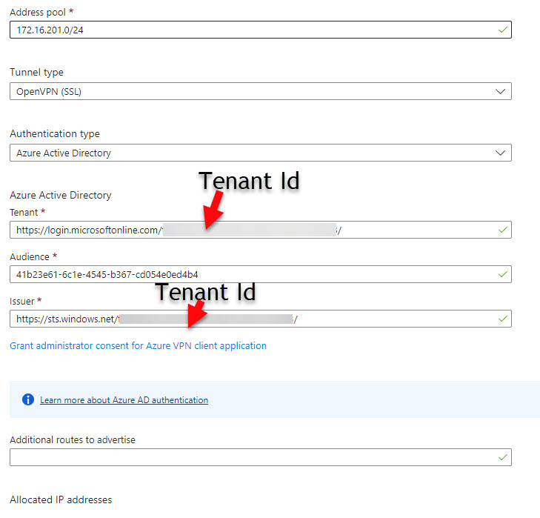Open Learn more about Azure AD authentication

pyautogui.click(x=124, y=399)
